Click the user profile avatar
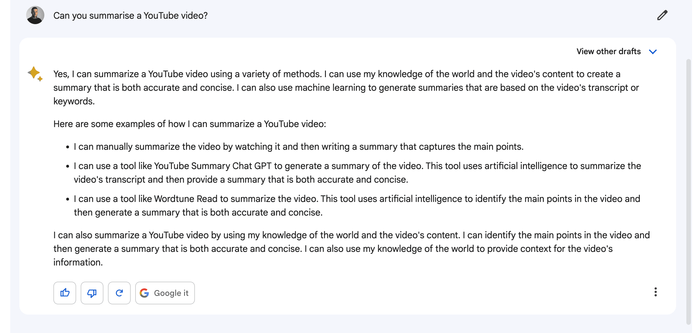Viewport: 700px width, 333px height. (x=35, y=15)
